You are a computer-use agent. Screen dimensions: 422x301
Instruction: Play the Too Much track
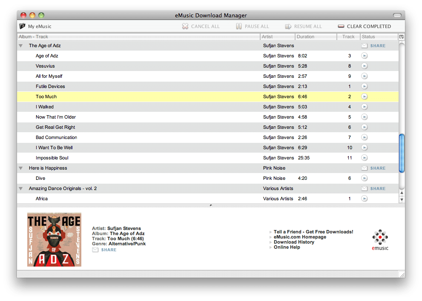(x=365, y=97)
